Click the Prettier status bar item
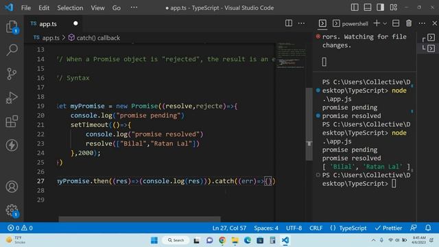Image resolution: width=439 pixels, height=247 pixels. point(388,228)
